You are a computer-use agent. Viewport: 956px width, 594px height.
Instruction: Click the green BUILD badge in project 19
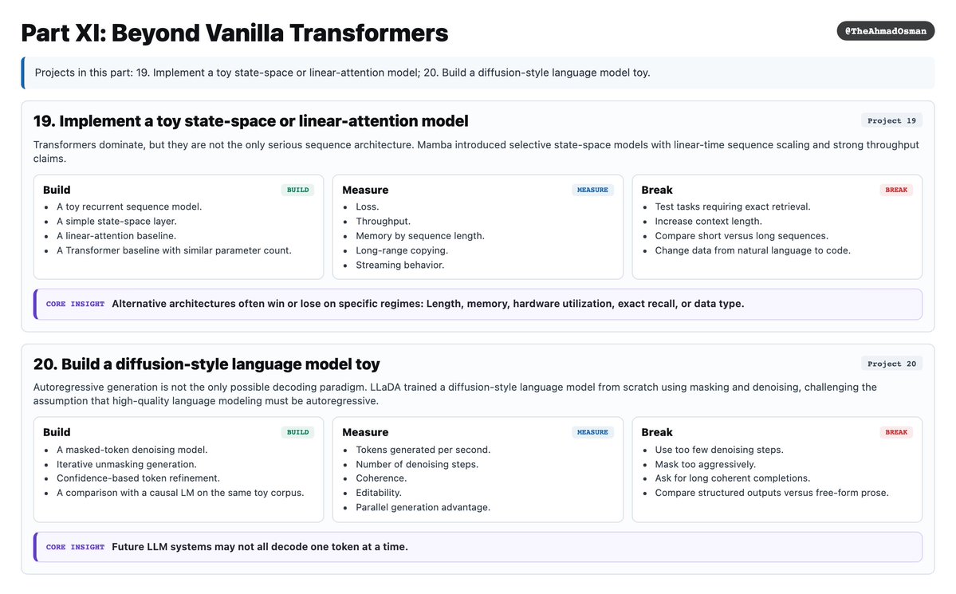tap(297, 190)
